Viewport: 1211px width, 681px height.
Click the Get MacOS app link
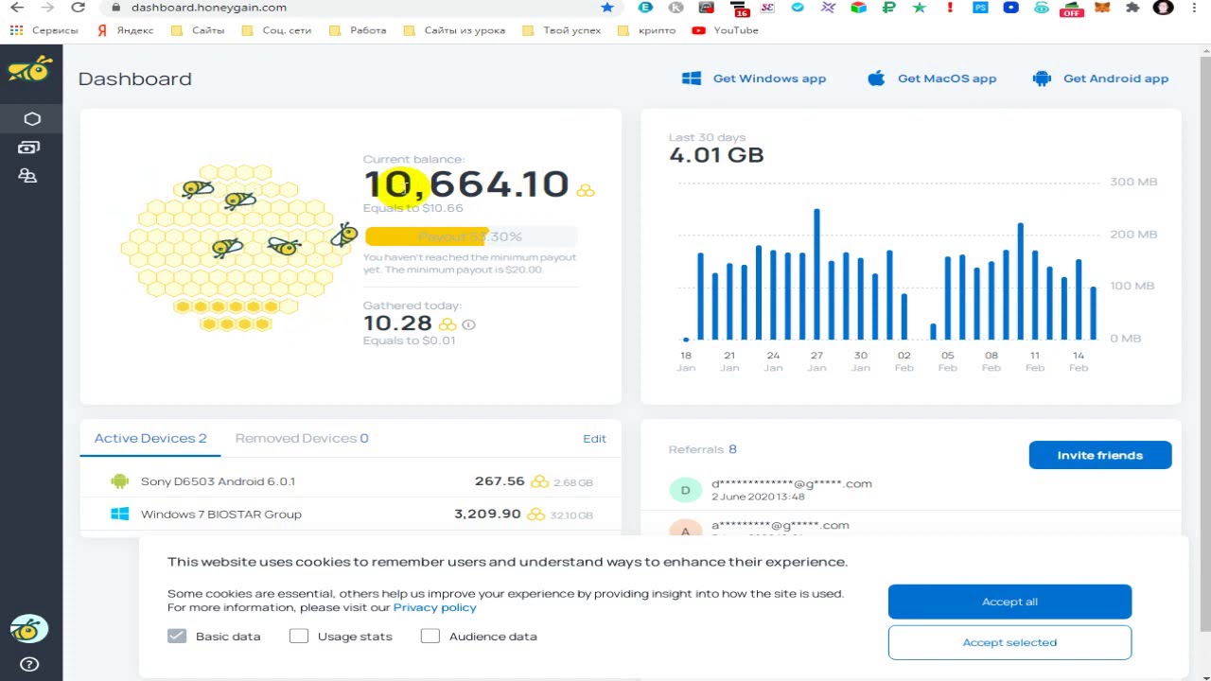pyautogui.click(x=932, y=79)
